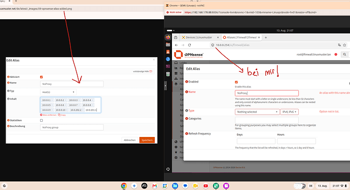This screenshot has height=190, width=350.
Task: Open Type dropdown showing Nothing selected
Action: point(257,112)
